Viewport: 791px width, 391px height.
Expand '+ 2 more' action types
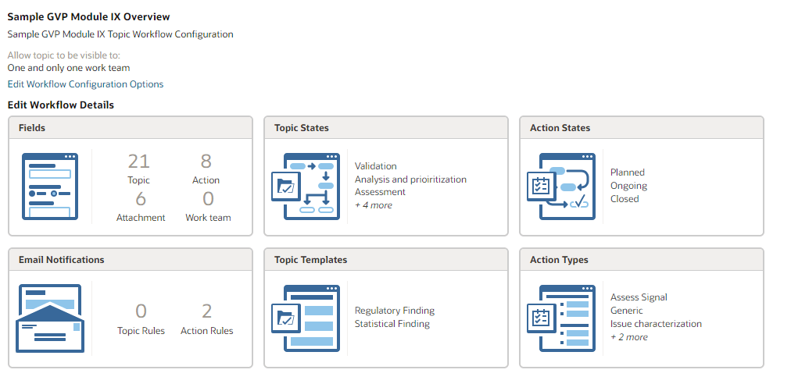[629, 337]
